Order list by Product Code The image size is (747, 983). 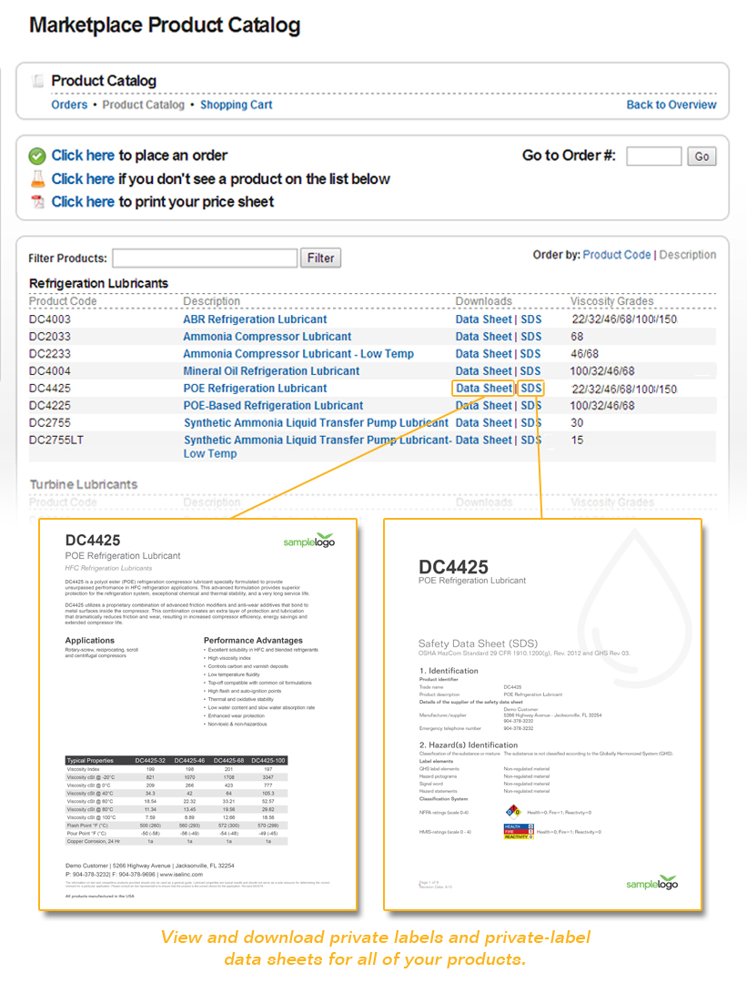[x=617, y=255]
